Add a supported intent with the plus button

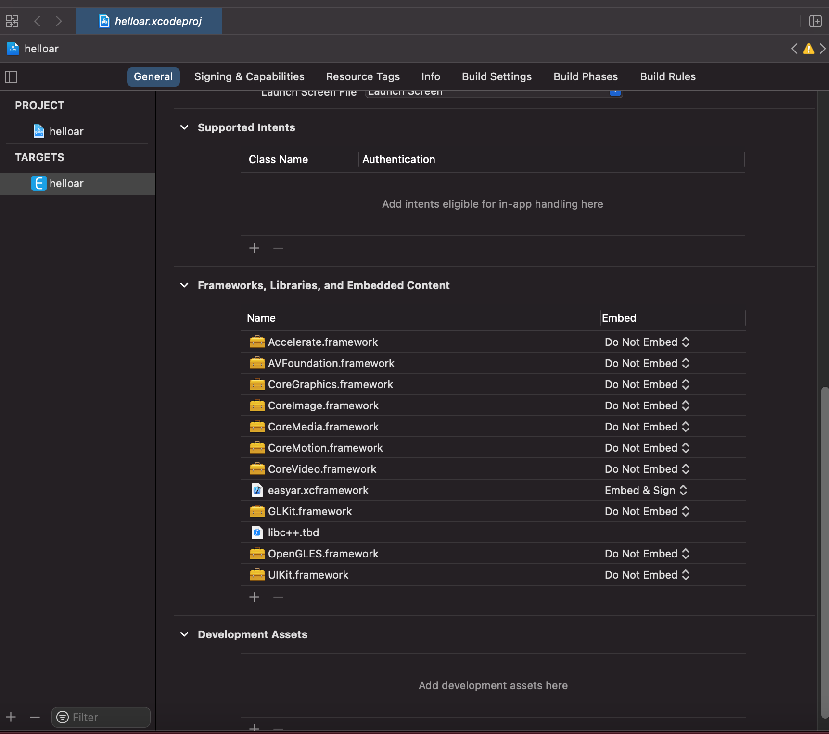tap(255, 248)
